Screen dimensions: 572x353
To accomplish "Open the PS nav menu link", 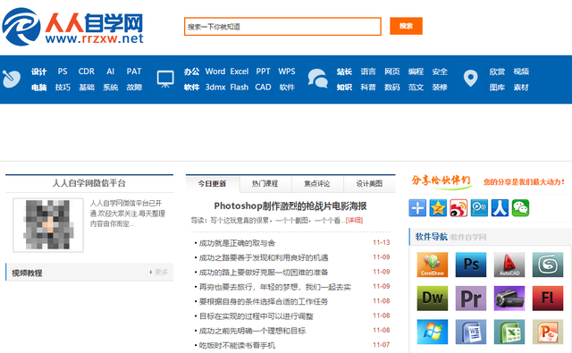I will point(63,71).
